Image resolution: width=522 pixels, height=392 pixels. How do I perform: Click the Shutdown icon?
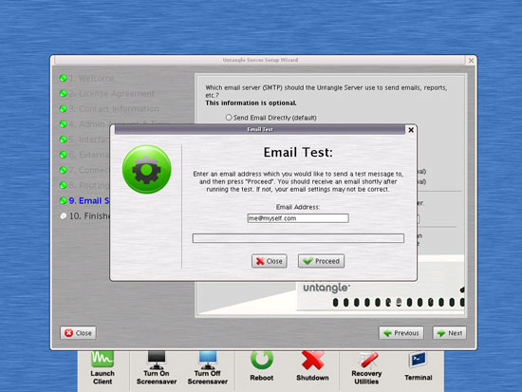pos(312,365)
